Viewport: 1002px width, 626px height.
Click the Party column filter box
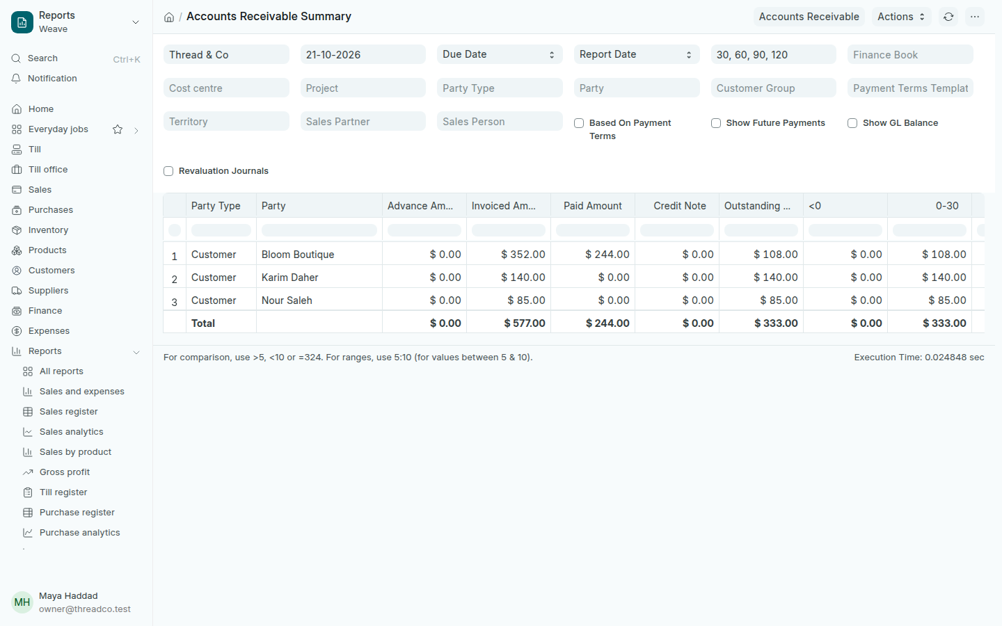[x=319, y=230]
